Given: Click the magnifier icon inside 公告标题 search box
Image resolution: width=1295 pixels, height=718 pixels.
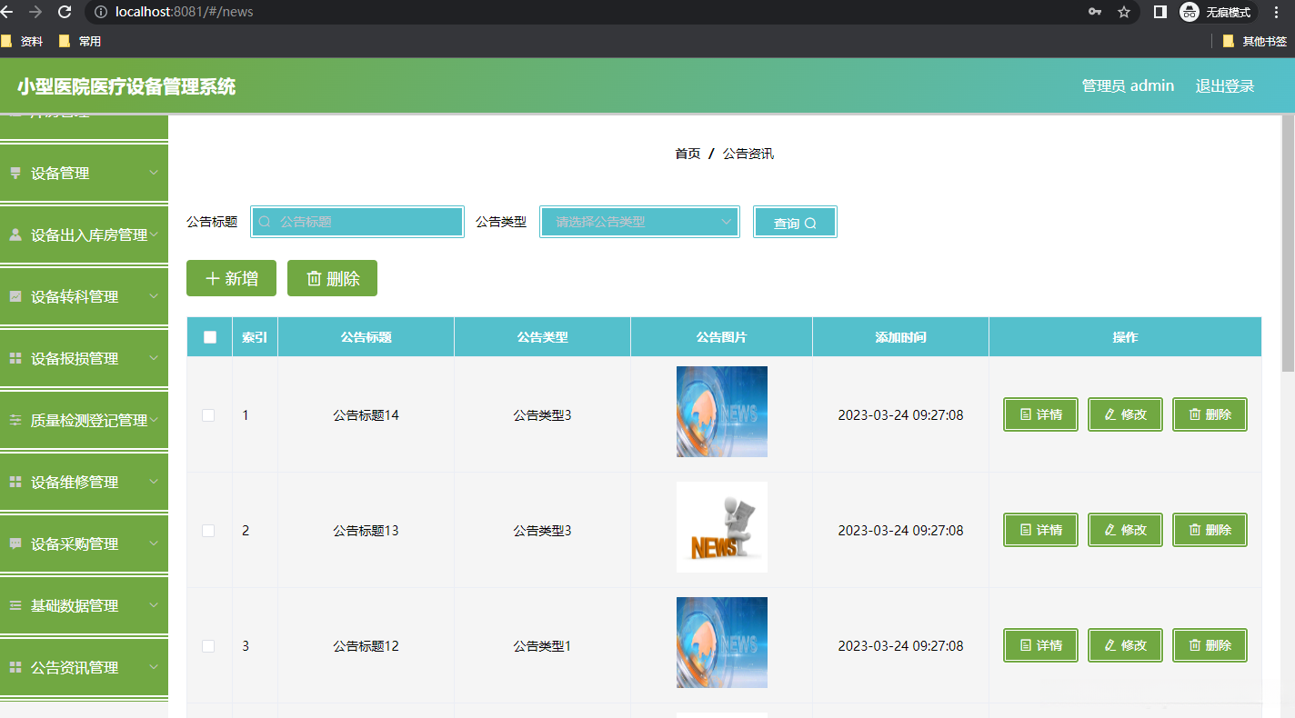Looking at the screenshot, I should coord(265,221).
